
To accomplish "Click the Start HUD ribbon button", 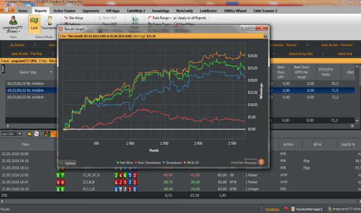I will click(x=108, y=17).
